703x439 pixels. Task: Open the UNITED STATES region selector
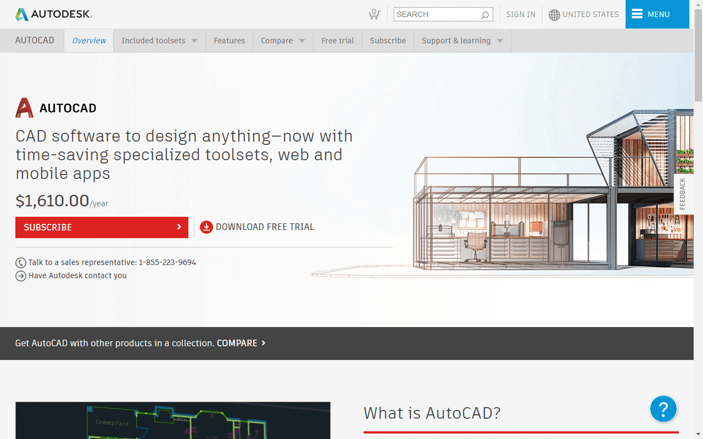[x=584, y=15]
